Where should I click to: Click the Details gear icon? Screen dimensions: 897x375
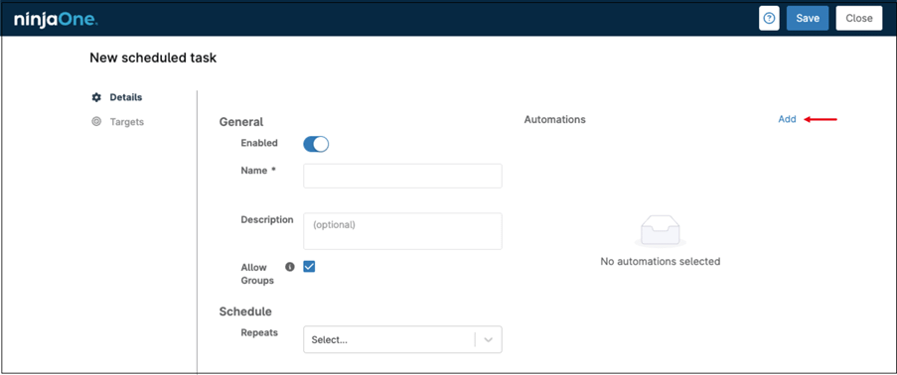coord(96,97)
